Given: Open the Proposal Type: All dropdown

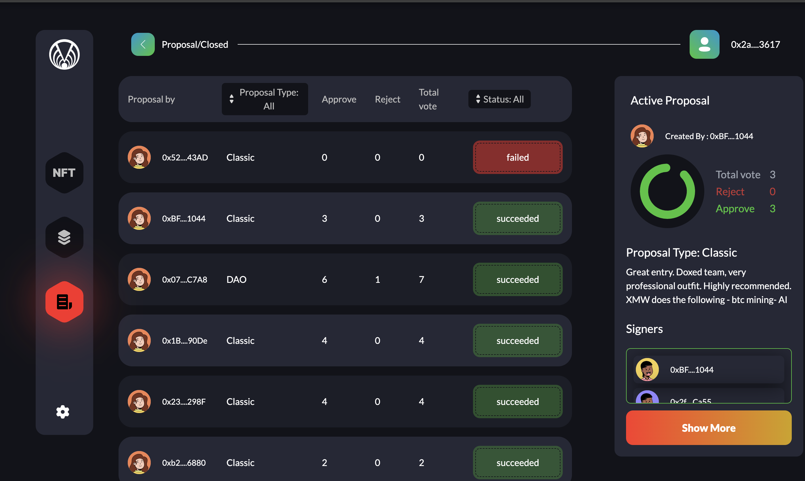Looking at the screenshot, I should pyautogui.click(x=265, y=99).
